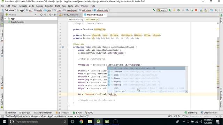
Task: Open the Messages tool window
Action: (x=62, y=112)
